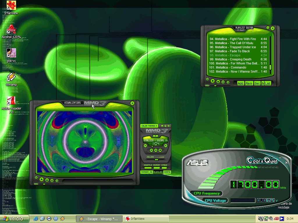Image resolution: width=298 pixels, height=223 pixels.
Task: Launch Internet Explorer from quick launch
Action: (x=36, y=219)
